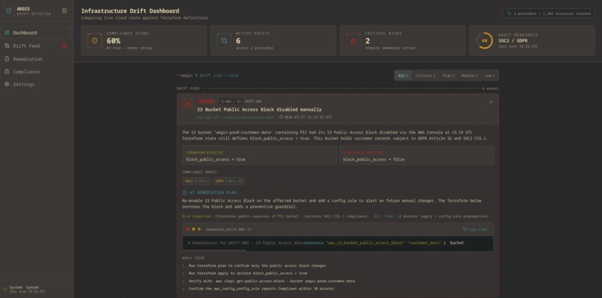
Task: Click the remediate_drift-001.tf file name
Action: pyautogui.click(x=229, y=229)
